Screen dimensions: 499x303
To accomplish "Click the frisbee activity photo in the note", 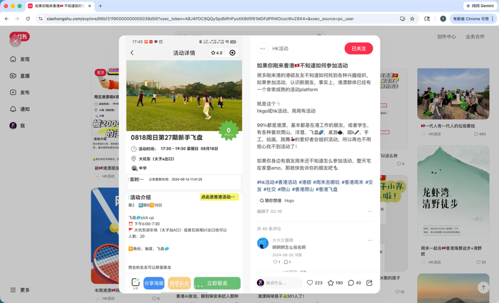I will click(x=184, y=96).
